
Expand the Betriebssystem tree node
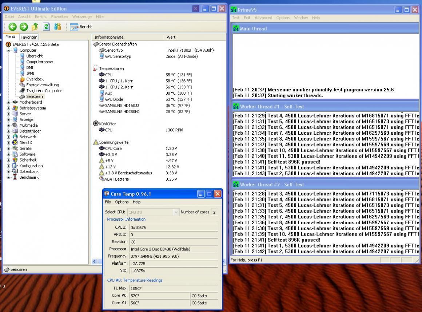(8, 108)
